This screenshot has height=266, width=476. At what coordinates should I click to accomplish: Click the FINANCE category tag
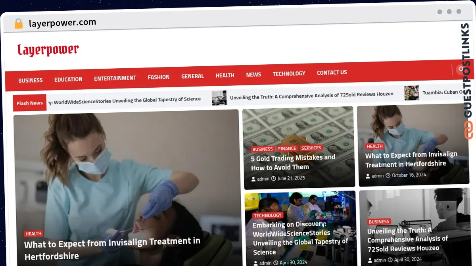click(287, 148)
